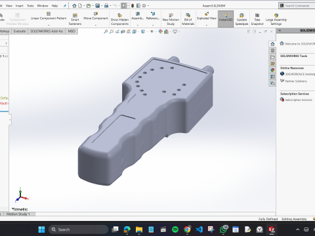Open File Explorer folder tab in task pane

272,57
